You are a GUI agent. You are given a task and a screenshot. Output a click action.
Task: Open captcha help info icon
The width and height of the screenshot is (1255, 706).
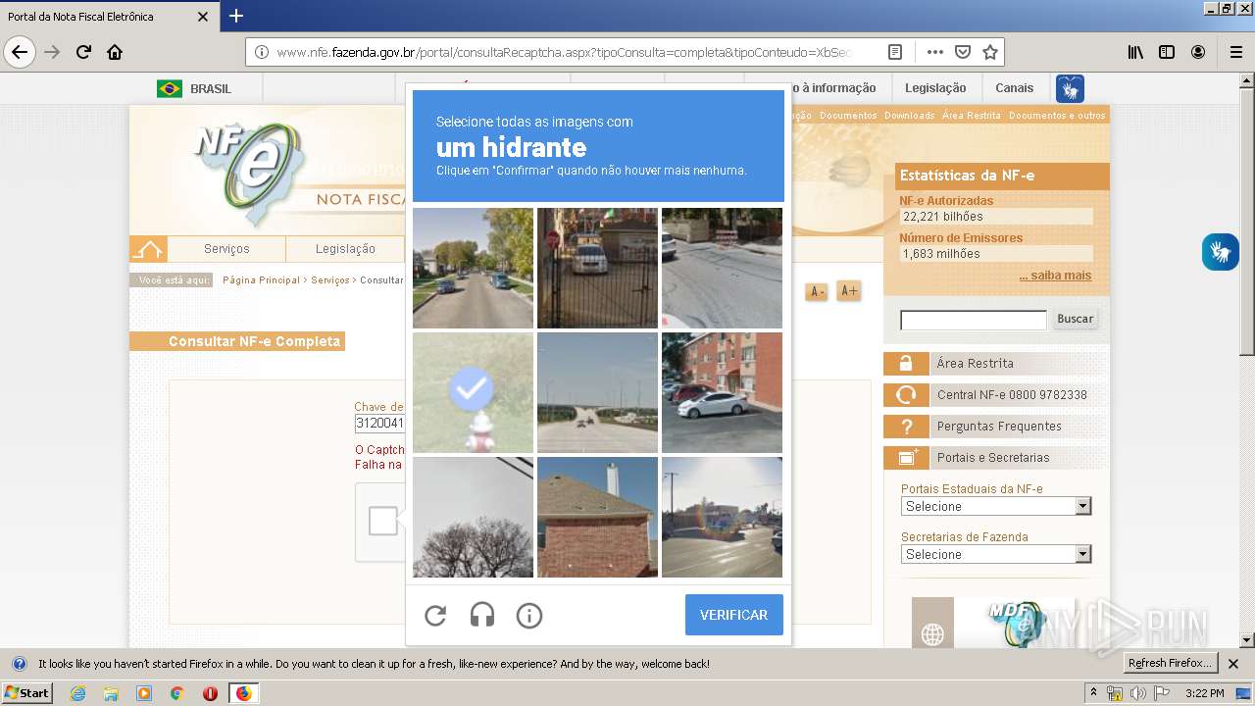(529, 616)
